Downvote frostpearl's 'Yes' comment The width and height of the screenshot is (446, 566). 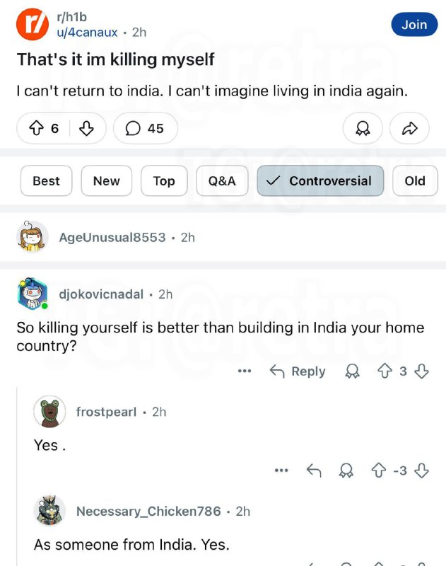coord(422,470)
